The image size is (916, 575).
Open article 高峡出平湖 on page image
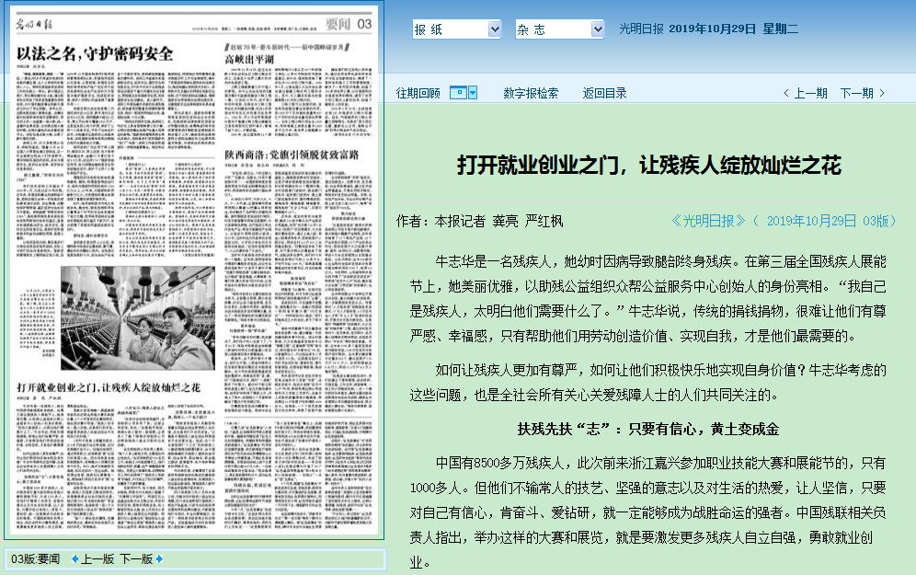(249, 59)
